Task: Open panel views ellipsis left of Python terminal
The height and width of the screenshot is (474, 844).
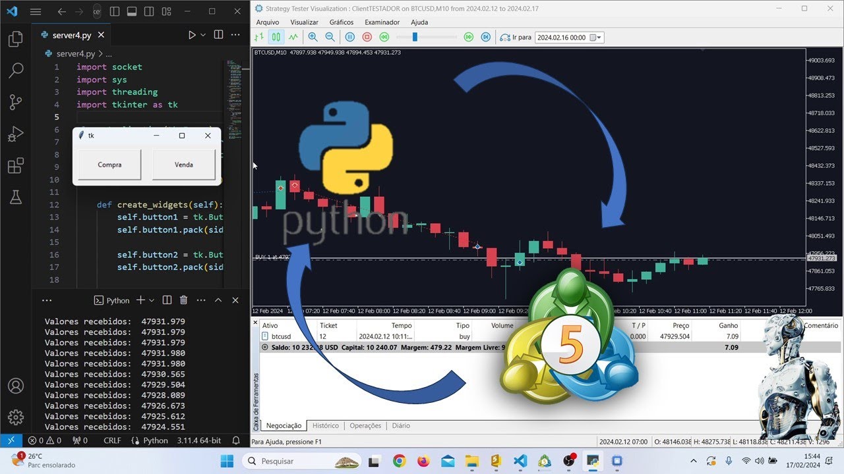Action: coord(47,300)
